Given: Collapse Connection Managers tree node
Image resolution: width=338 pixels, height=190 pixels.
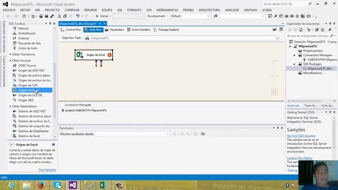Looking at the screenshot, I should pos(295,55).
